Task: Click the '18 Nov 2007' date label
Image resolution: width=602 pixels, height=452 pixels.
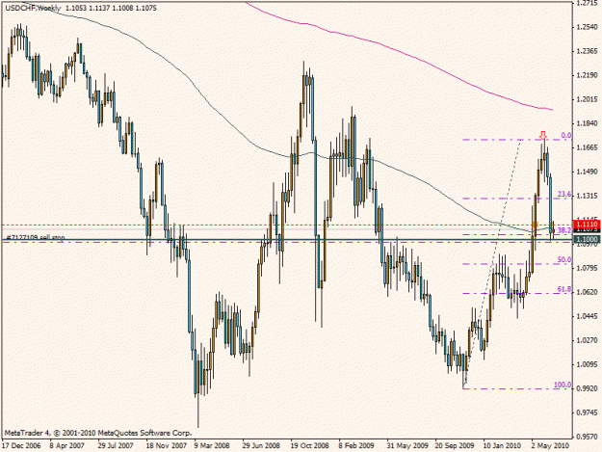Action: click(166, 445)
